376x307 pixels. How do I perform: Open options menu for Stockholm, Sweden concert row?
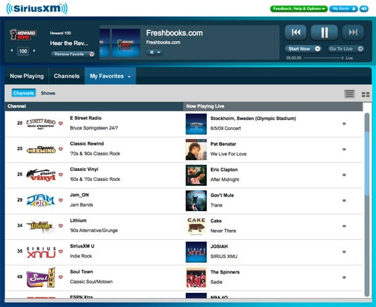point(344,124)
